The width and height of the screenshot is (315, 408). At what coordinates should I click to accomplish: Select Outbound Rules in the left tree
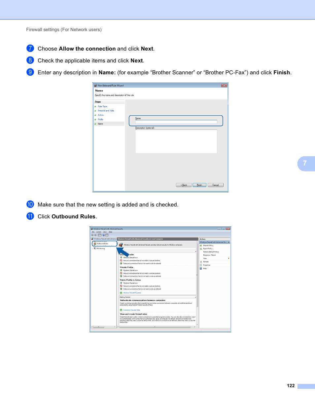pos(102,243)
